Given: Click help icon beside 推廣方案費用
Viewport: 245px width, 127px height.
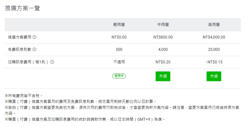Looking at the screenshot, I should (x=34, y=37).
